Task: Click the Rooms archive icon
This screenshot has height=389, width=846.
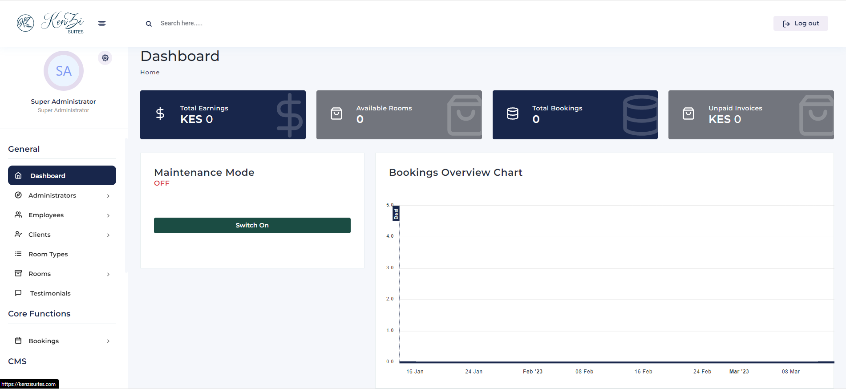Action: pyautogui.click(x=18, y=273)
